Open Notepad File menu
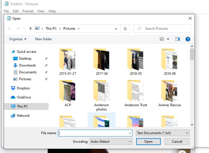Screen dimensions: 209x153 tap(6, 11)
